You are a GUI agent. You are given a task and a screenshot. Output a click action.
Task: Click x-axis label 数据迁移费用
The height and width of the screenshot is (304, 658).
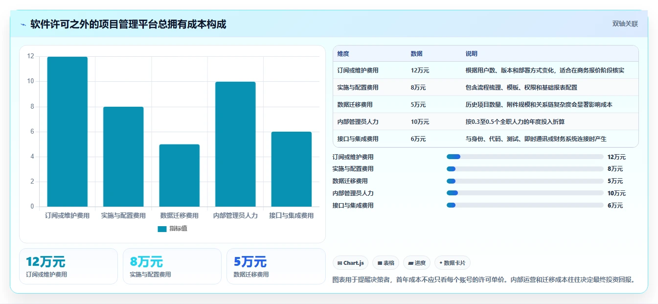pos(180,216)
